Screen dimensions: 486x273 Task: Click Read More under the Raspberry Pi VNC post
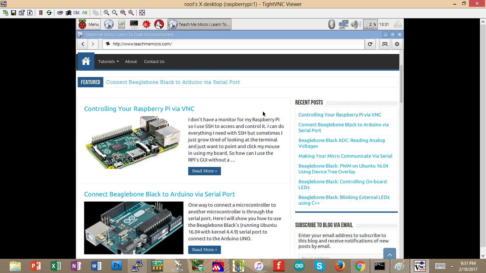204,171
